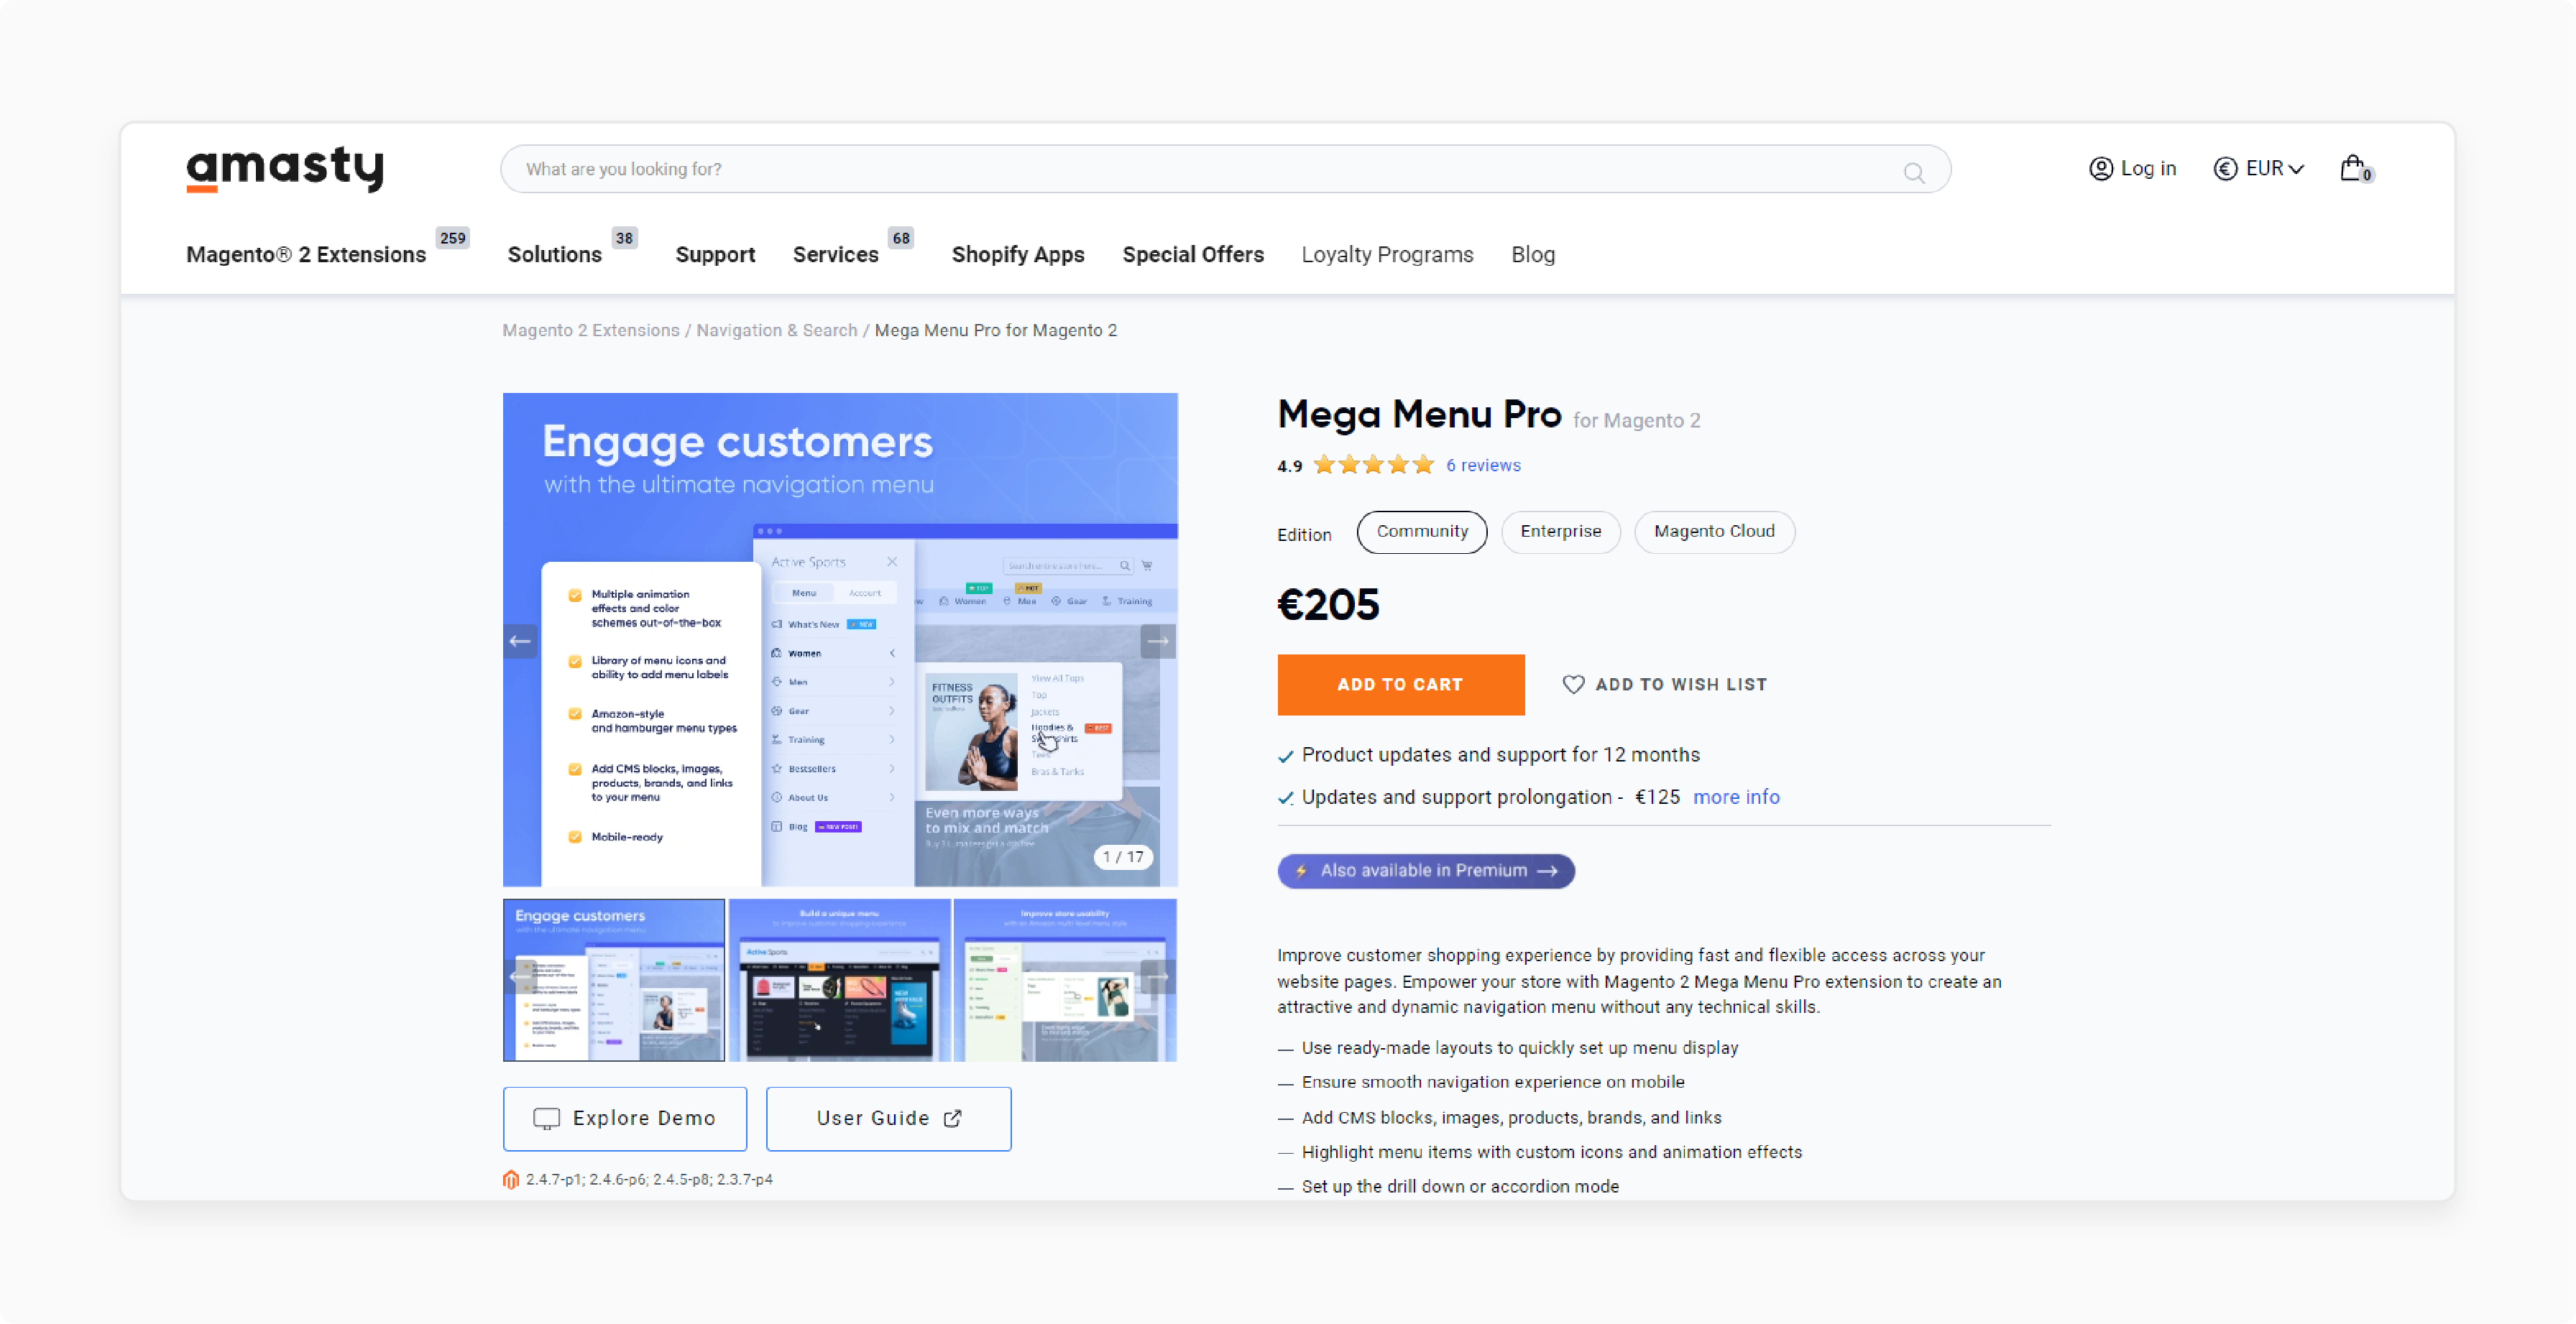Click the arrow on Also available in Premium

[x=1547, y=871]
